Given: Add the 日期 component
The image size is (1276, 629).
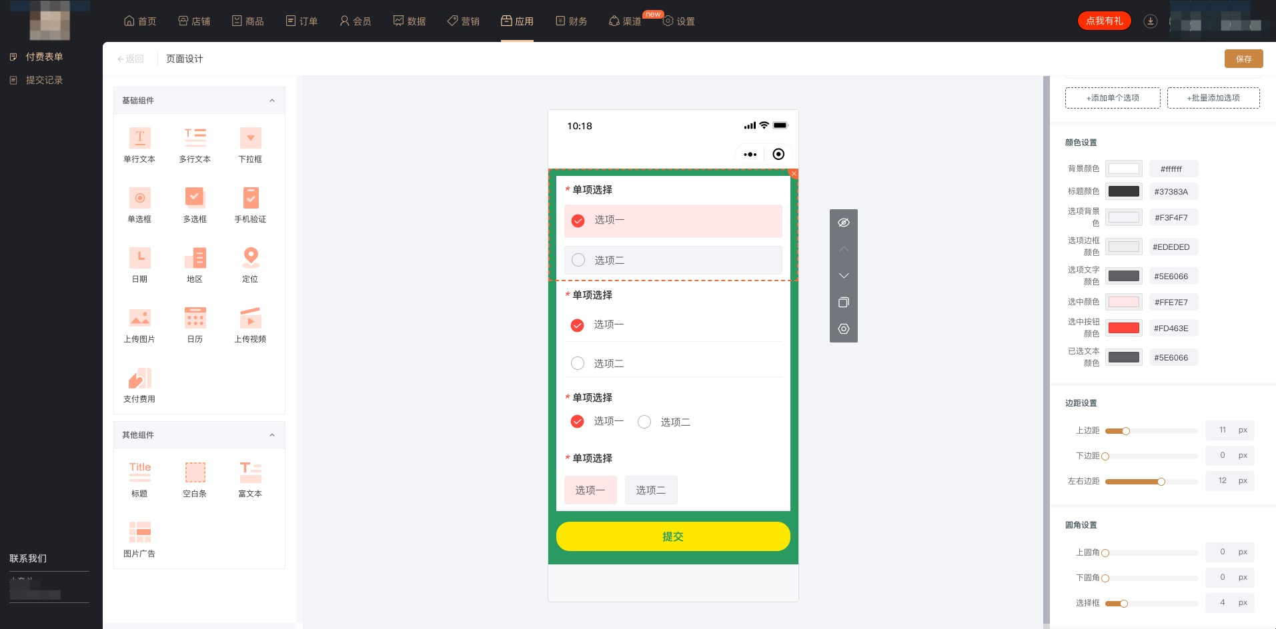Looking at the screenshot, I should [139, 265].
